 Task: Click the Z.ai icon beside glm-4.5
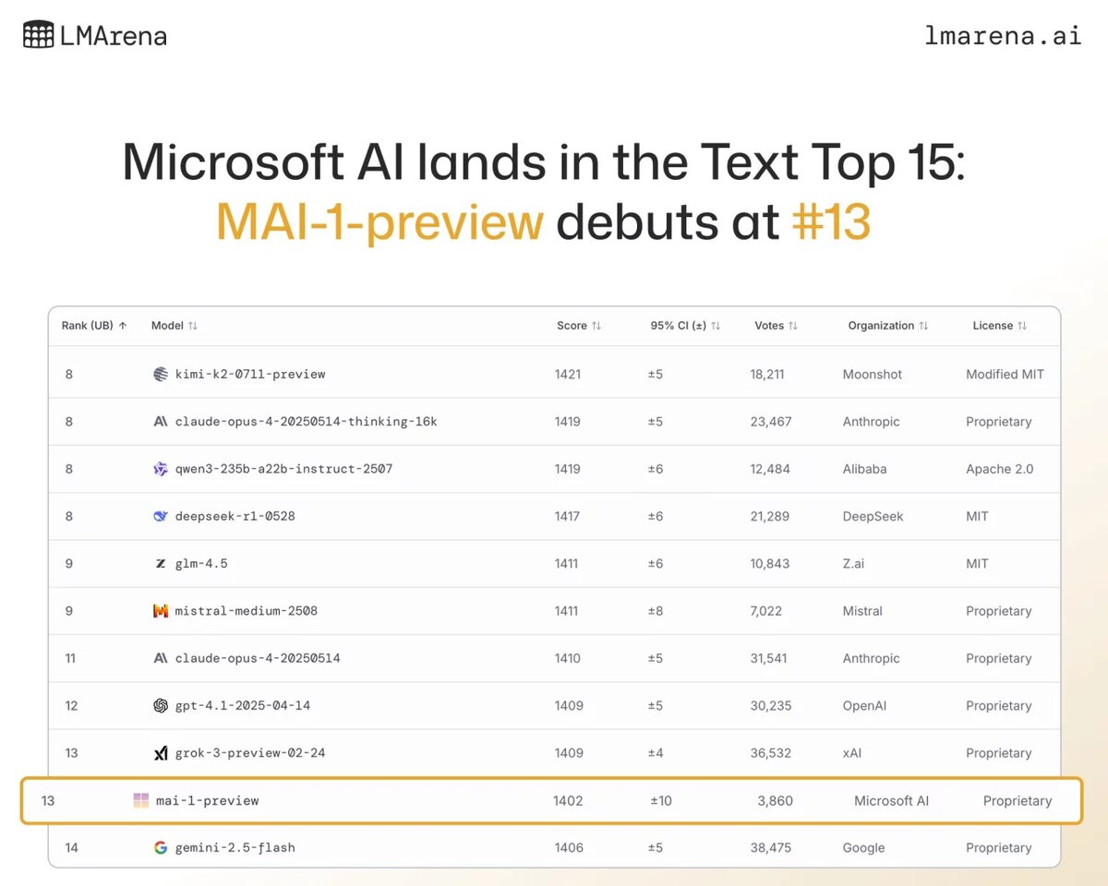(161, 564)
